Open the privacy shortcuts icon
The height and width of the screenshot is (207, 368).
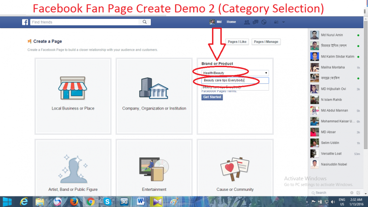[276, 22]
